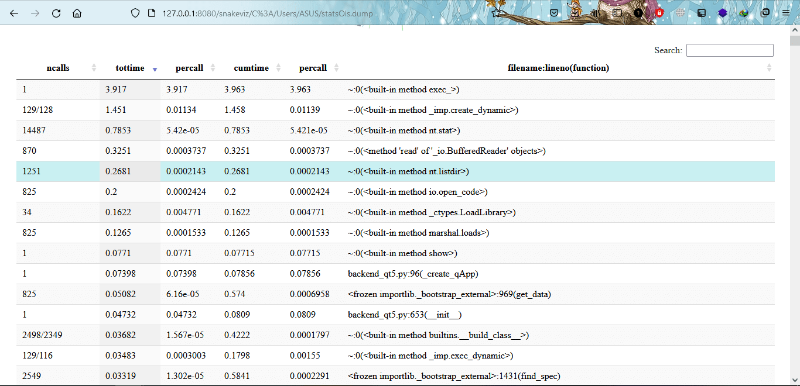This screenshot has width=800, height=386.
Task: Reload the SnakeViz page
Action: [56, 12]
